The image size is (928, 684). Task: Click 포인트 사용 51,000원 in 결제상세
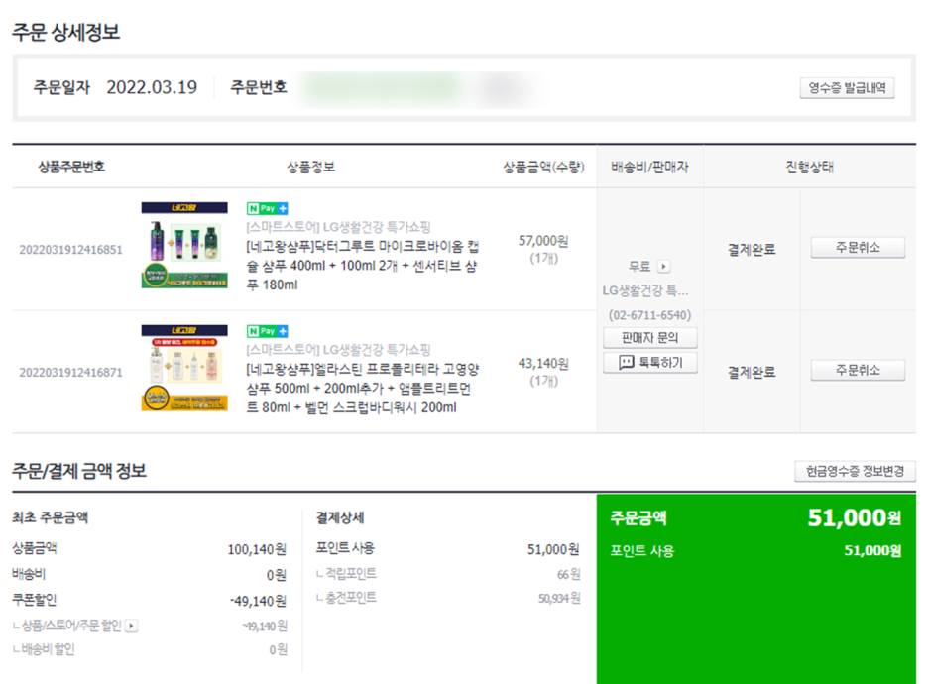553,550
